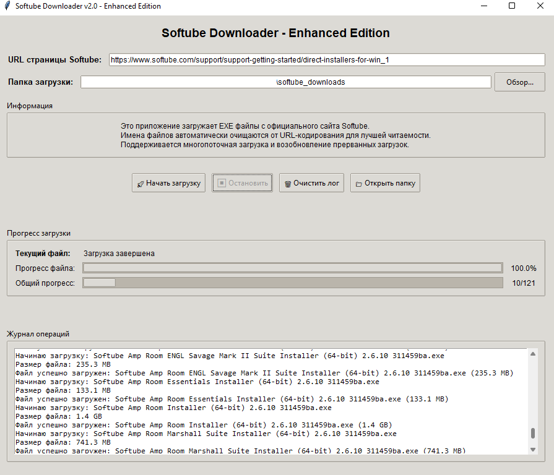
Task: Maximize the Softube Downloader window
Action: click(512, 6)
